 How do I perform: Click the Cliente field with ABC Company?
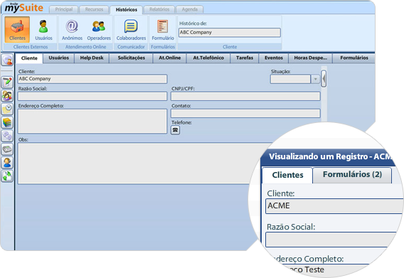(92, 79)
